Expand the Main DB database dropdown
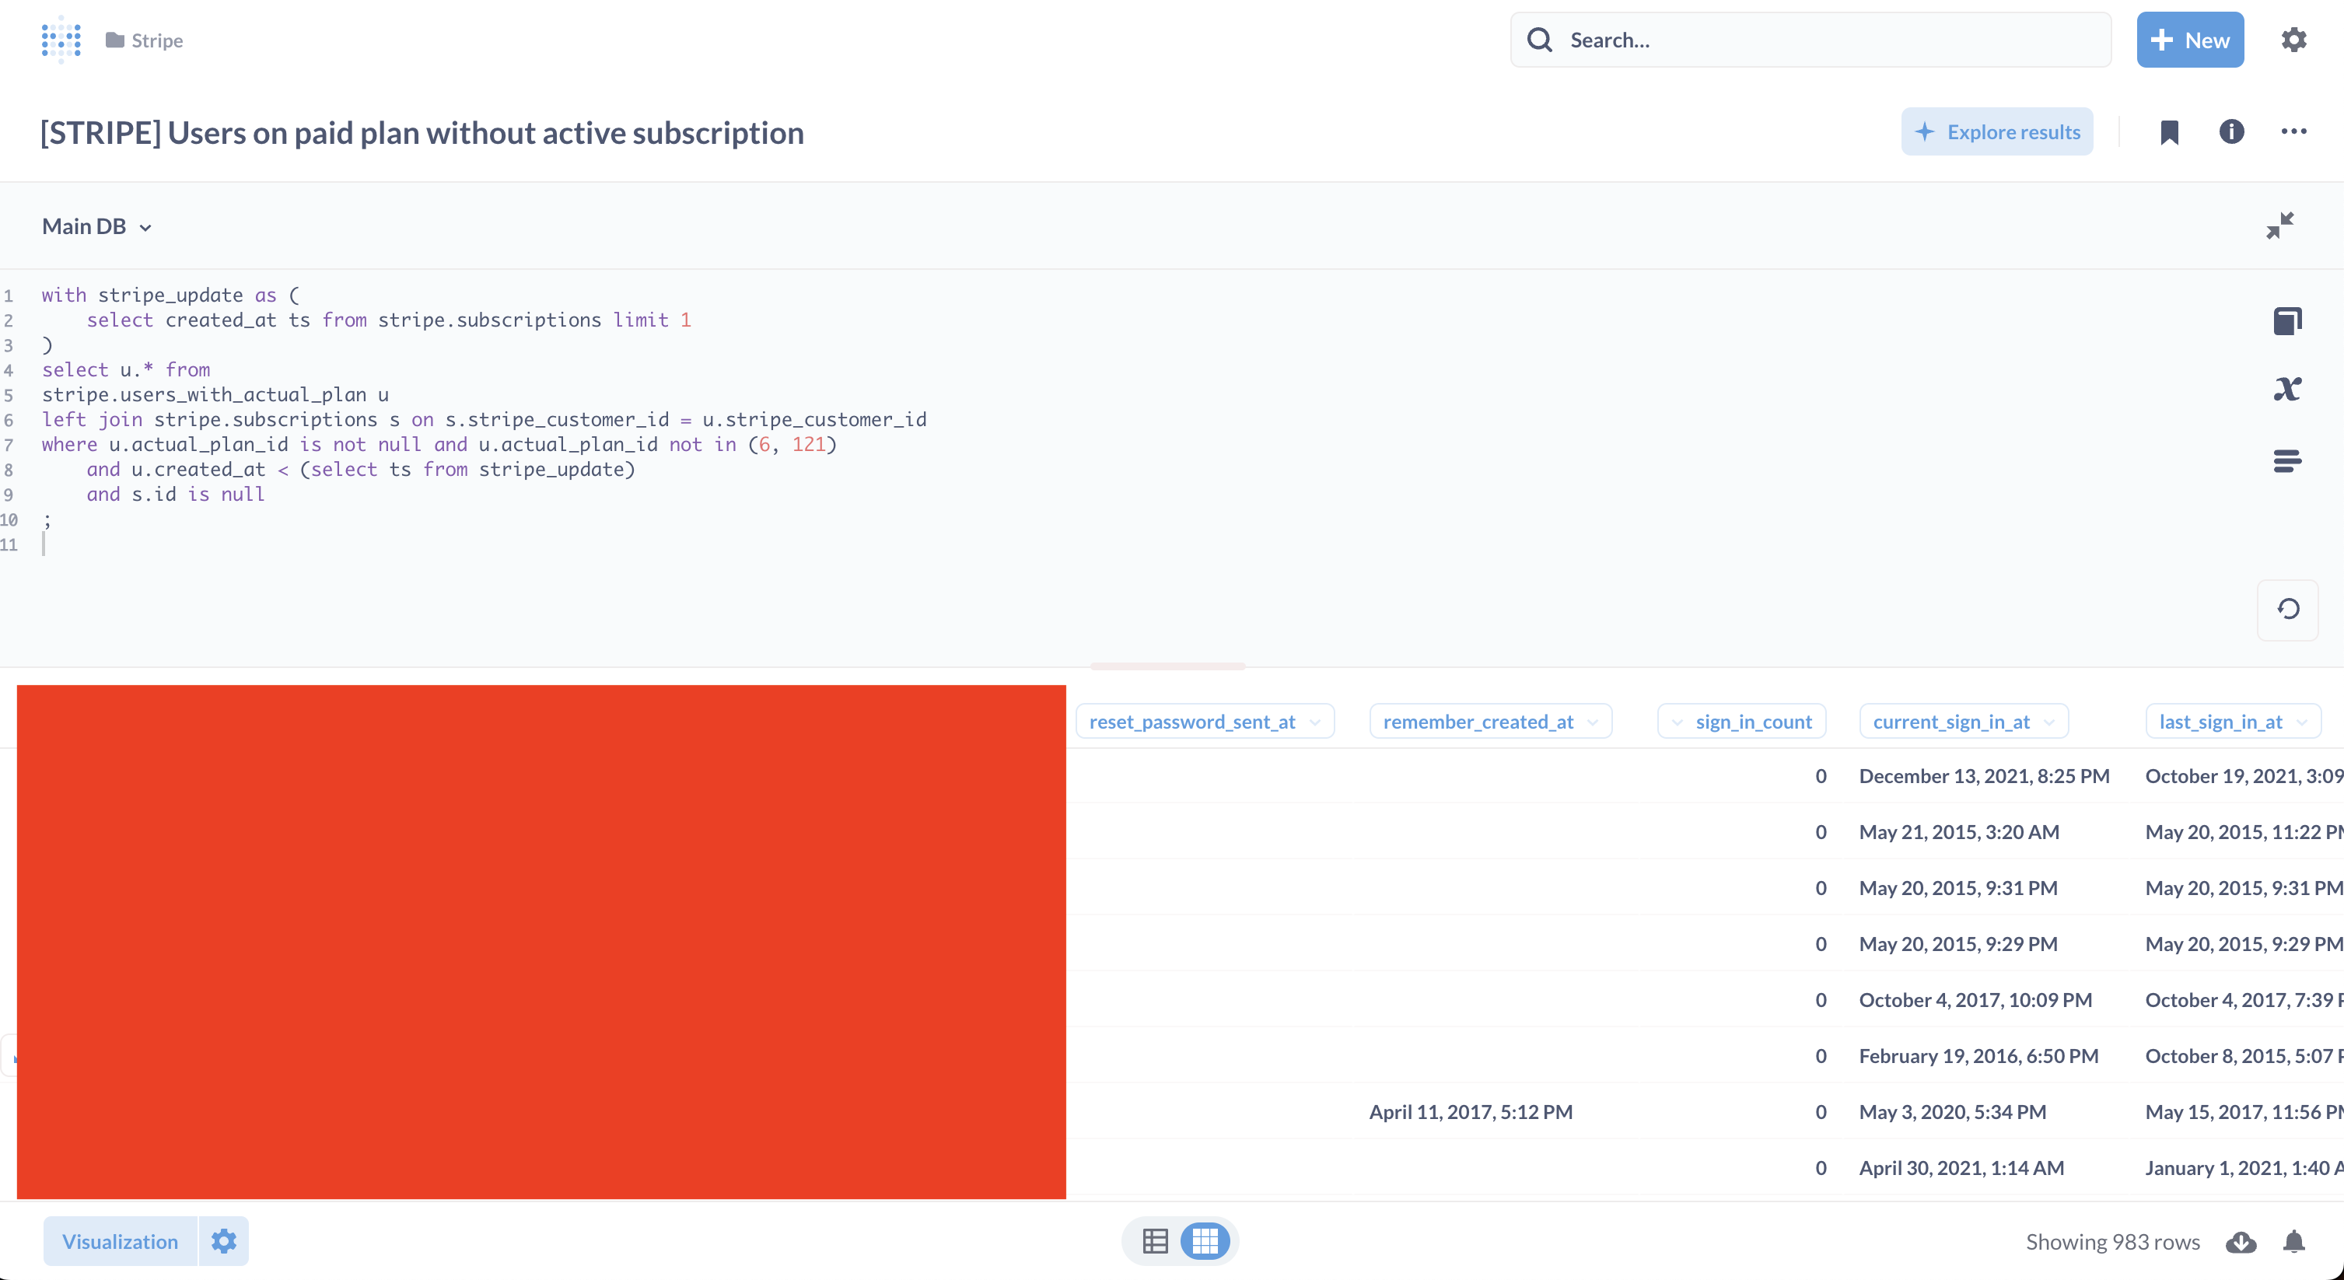This screenshot has width=2344, height=1280. (96, 226)
